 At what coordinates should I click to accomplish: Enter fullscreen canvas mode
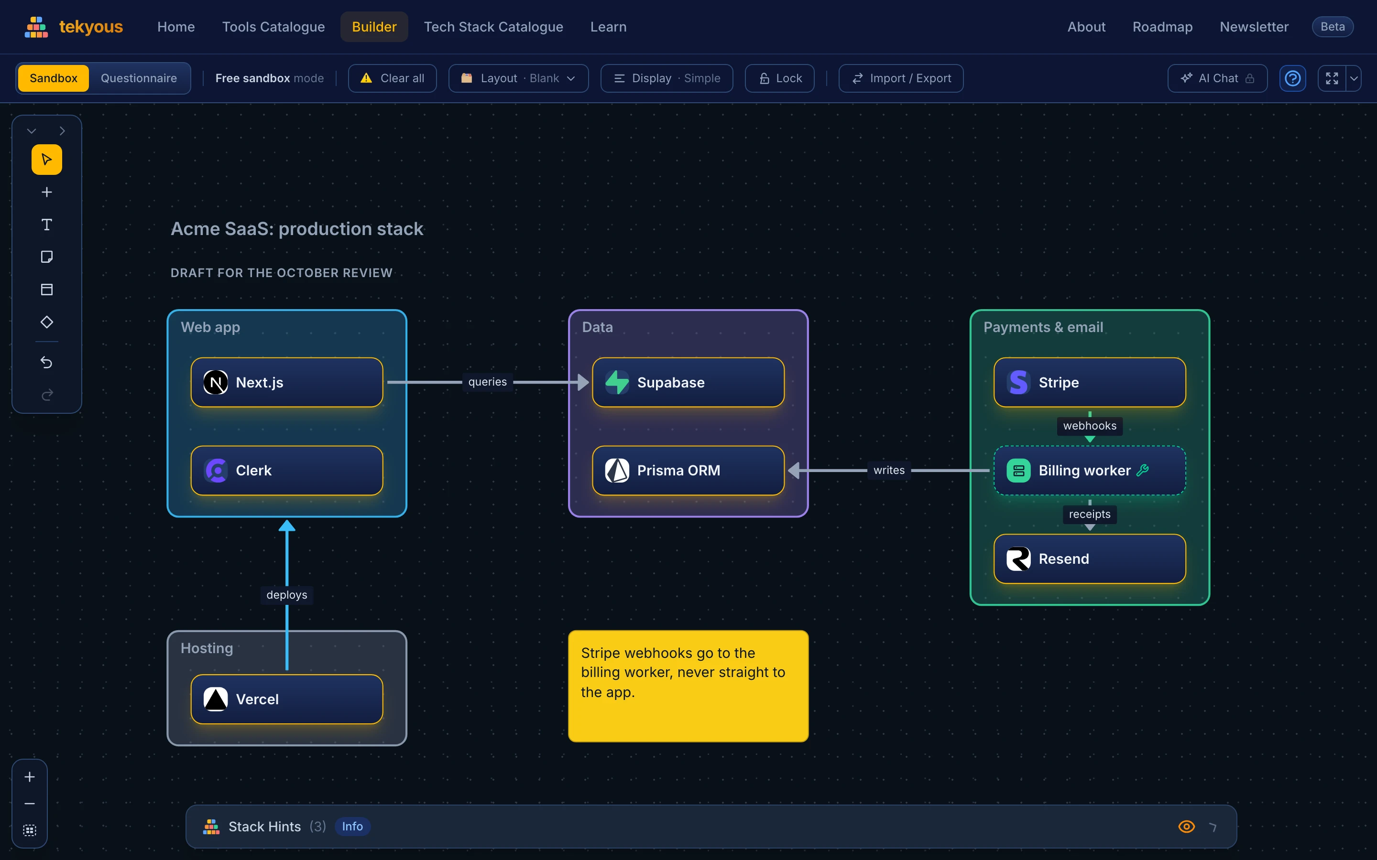(1332, 78)
